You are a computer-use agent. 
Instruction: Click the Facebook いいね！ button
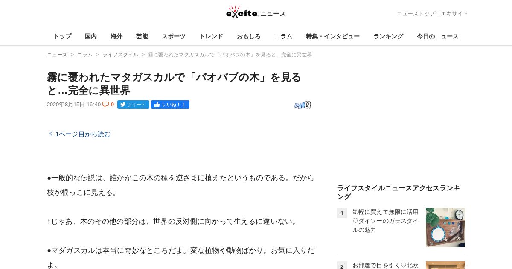pyautogui.click(x=170, y=105)
